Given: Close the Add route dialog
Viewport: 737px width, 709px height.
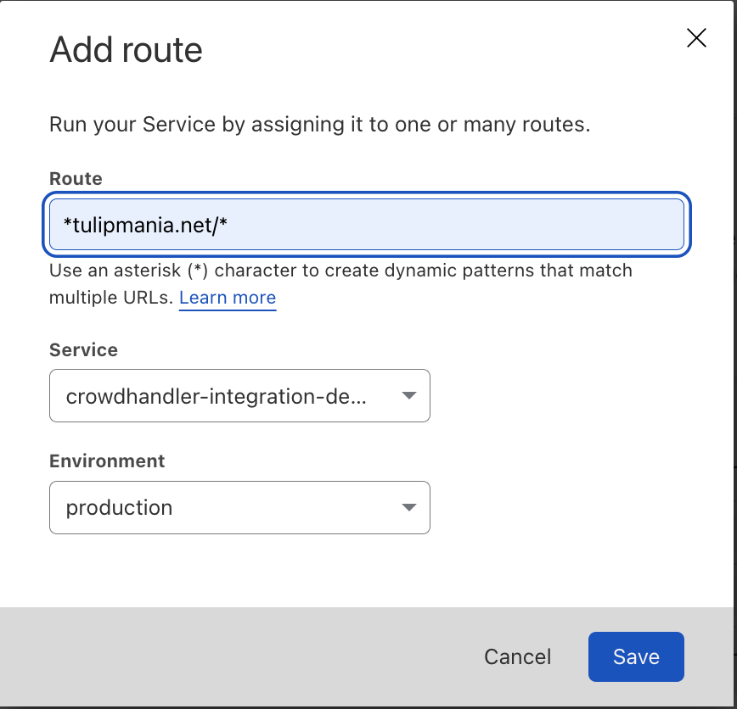Looking at the screenshot, I should point(696,38).
